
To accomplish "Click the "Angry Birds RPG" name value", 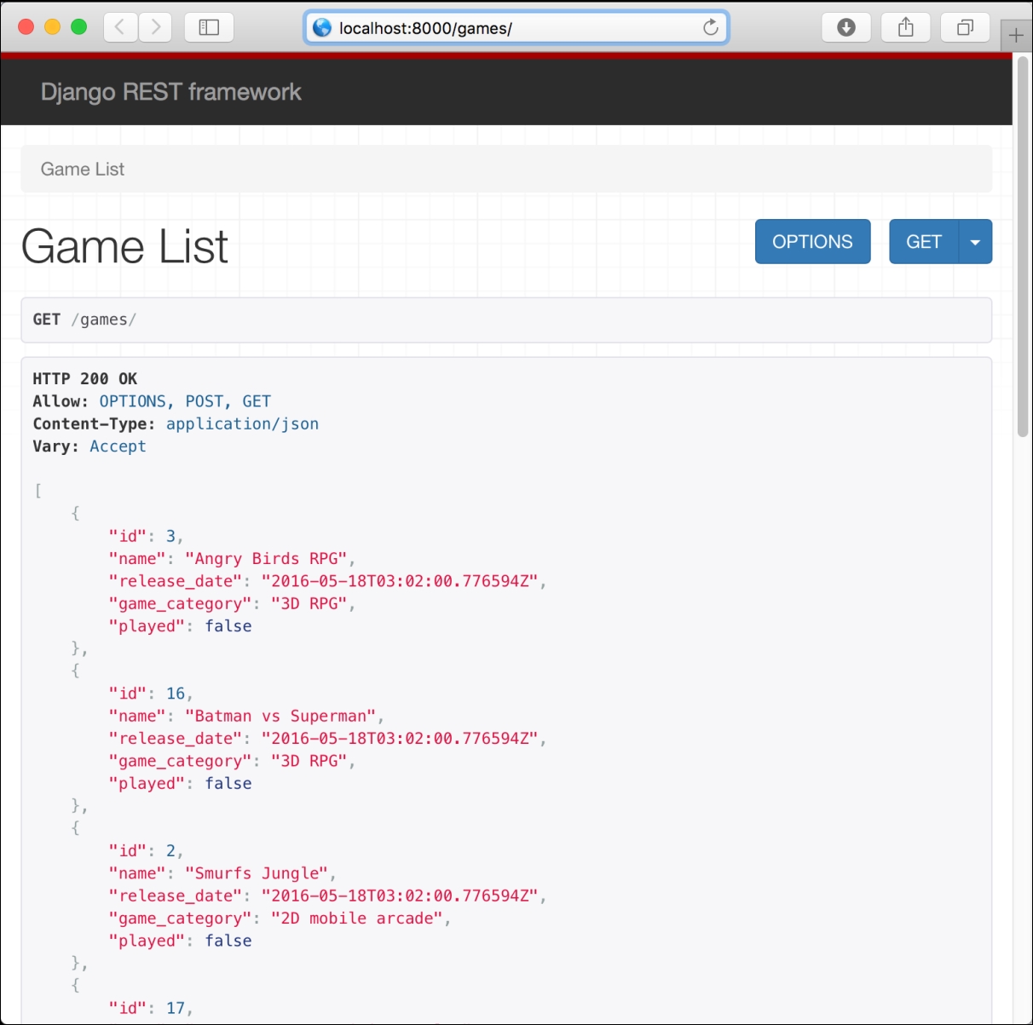I will pos(266,559).
